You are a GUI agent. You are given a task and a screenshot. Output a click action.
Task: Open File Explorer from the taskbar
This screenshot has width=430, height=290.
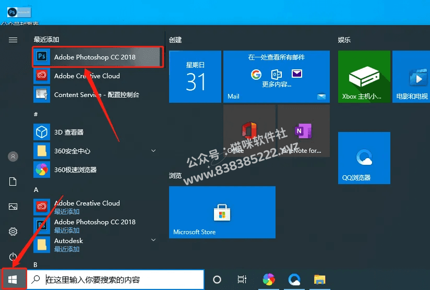tap(319, 280)
